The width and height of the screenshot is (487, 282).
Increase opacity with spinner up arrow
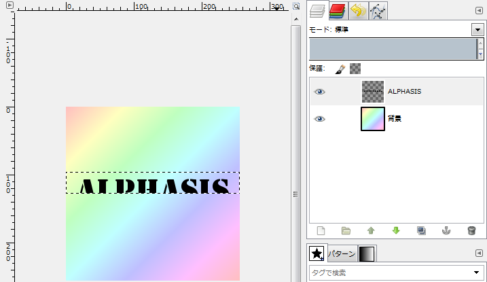click(x=480, y=43)
